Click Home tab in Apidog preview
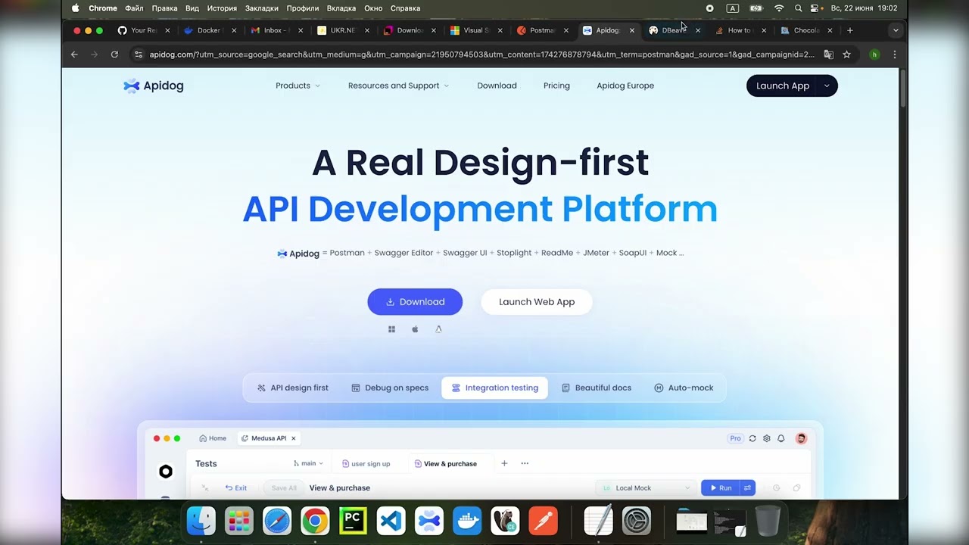 pos(213,438)
